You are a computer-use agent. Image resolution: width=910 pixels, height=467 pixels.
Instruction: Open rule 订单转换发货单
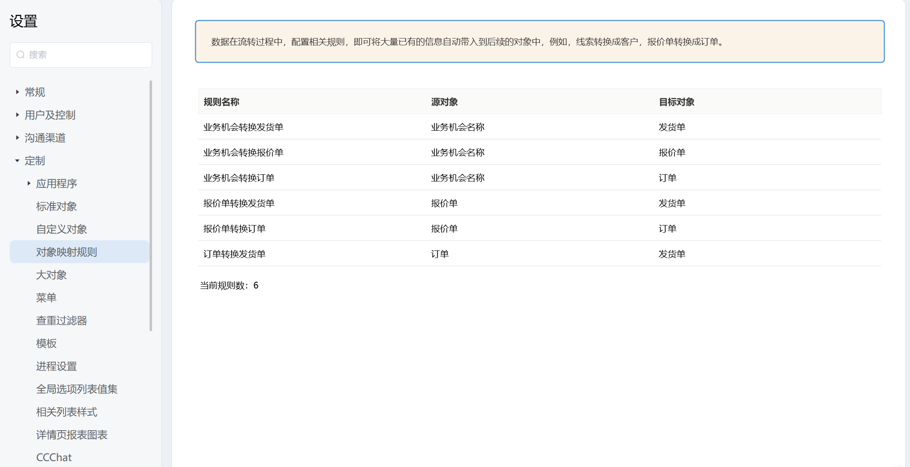(x=234, y=254)
